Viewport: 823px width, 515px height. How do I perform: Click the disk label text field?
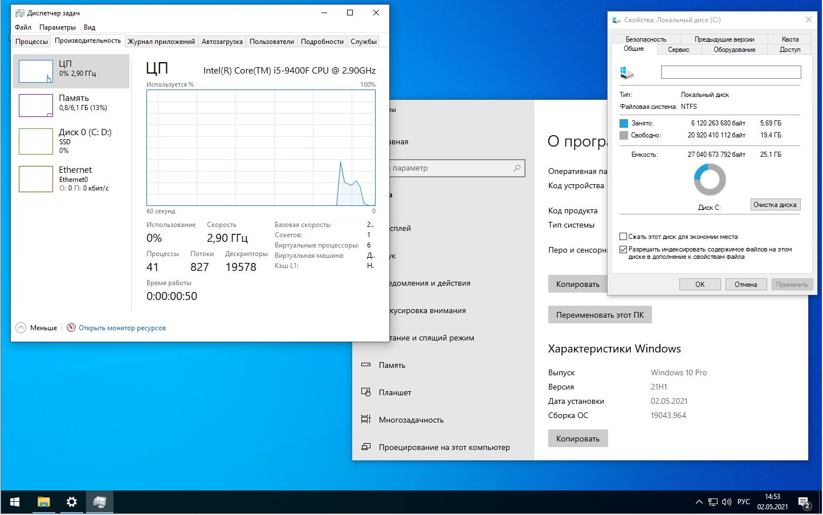click(x=731, y=72)
